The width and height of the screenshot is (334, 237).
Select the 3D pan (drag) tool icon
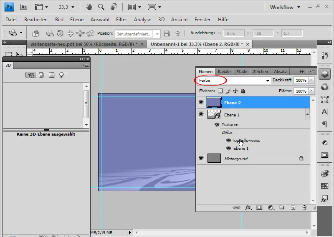[x=70, y=33]
